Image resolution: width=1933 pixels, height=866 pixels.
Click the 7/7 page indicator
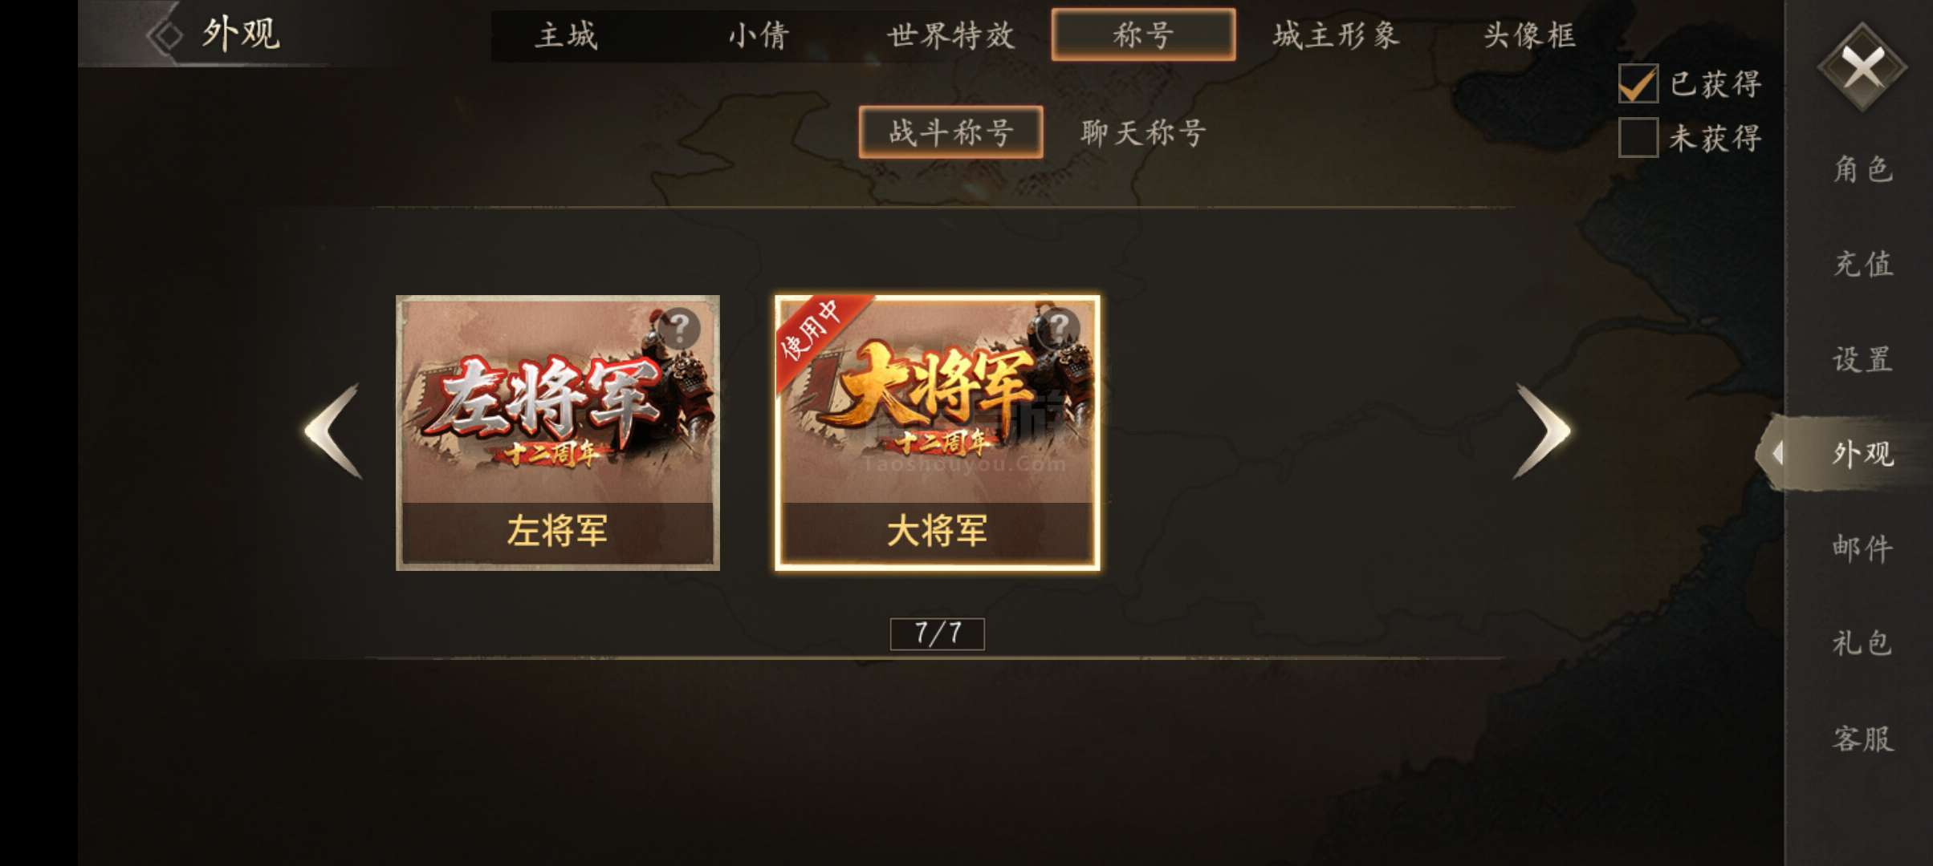pos(938,633)
